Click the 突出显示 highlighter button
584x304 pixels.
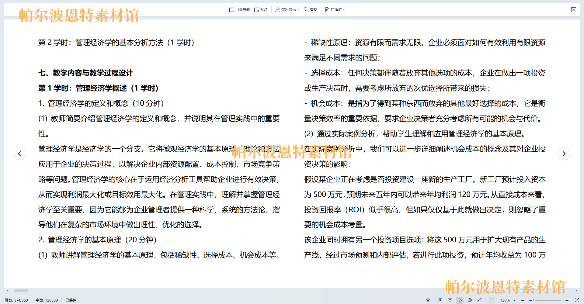pyautogui.click(x=286, y=10)
